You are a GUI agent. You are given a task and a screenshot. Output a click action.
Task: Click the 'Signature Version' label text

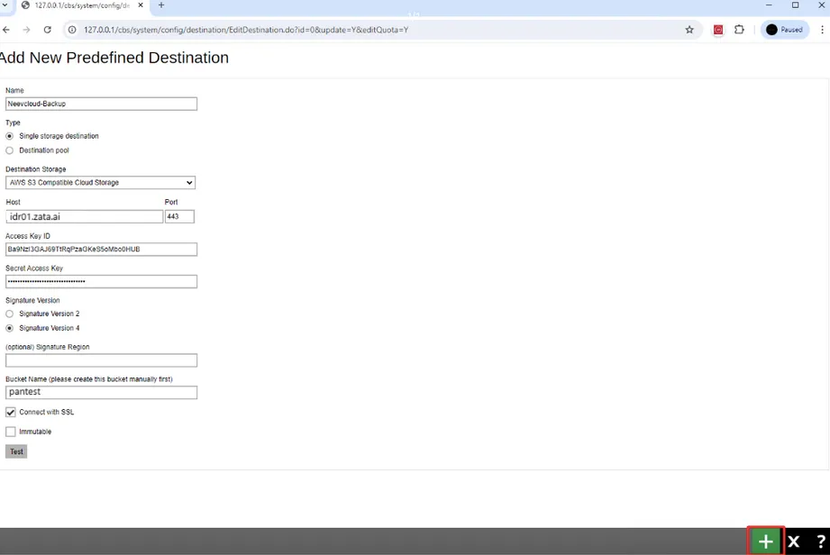click(x=32, y=300)
